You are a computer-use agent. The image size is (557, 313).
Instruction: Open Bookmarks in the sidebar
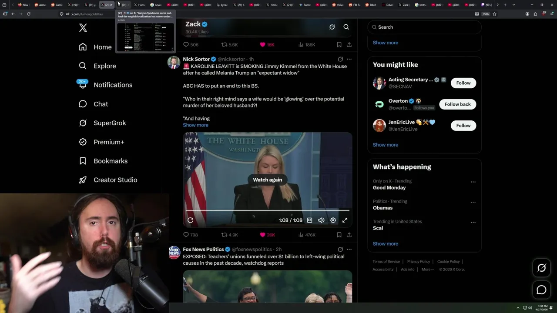tap(103, 161)
